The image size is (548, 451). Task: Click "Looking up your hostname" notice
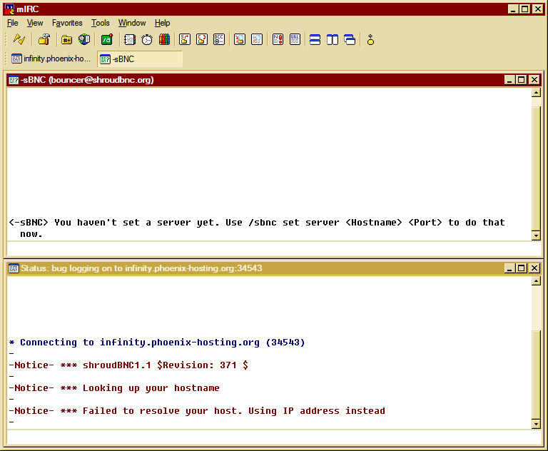pos(114,388)
